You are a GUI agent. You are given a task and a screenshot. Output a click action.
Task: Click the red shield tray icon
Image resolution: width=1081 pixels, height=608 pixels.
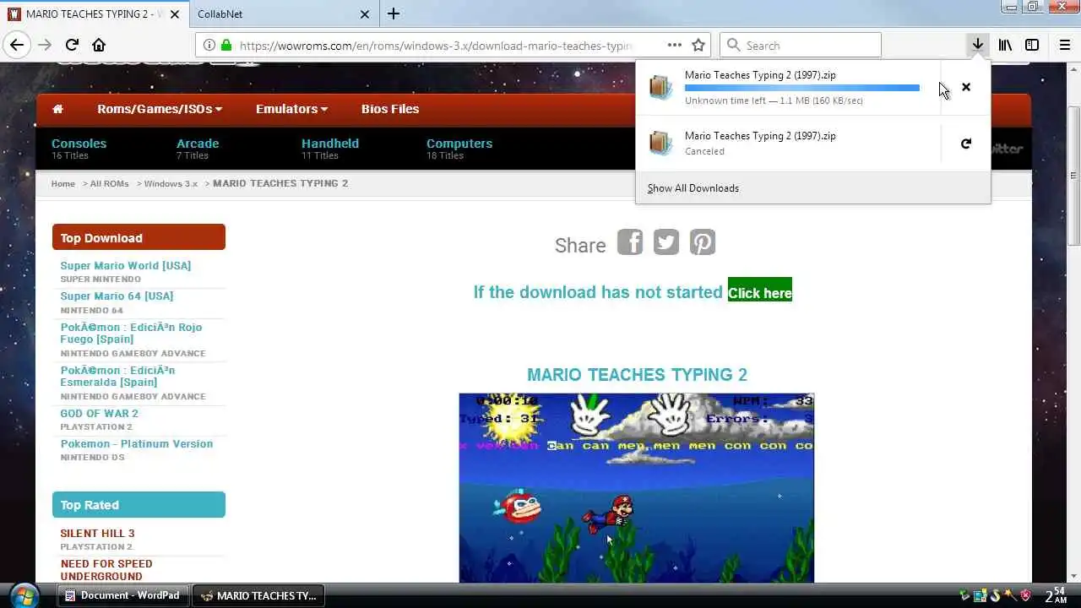(1026, 595)
